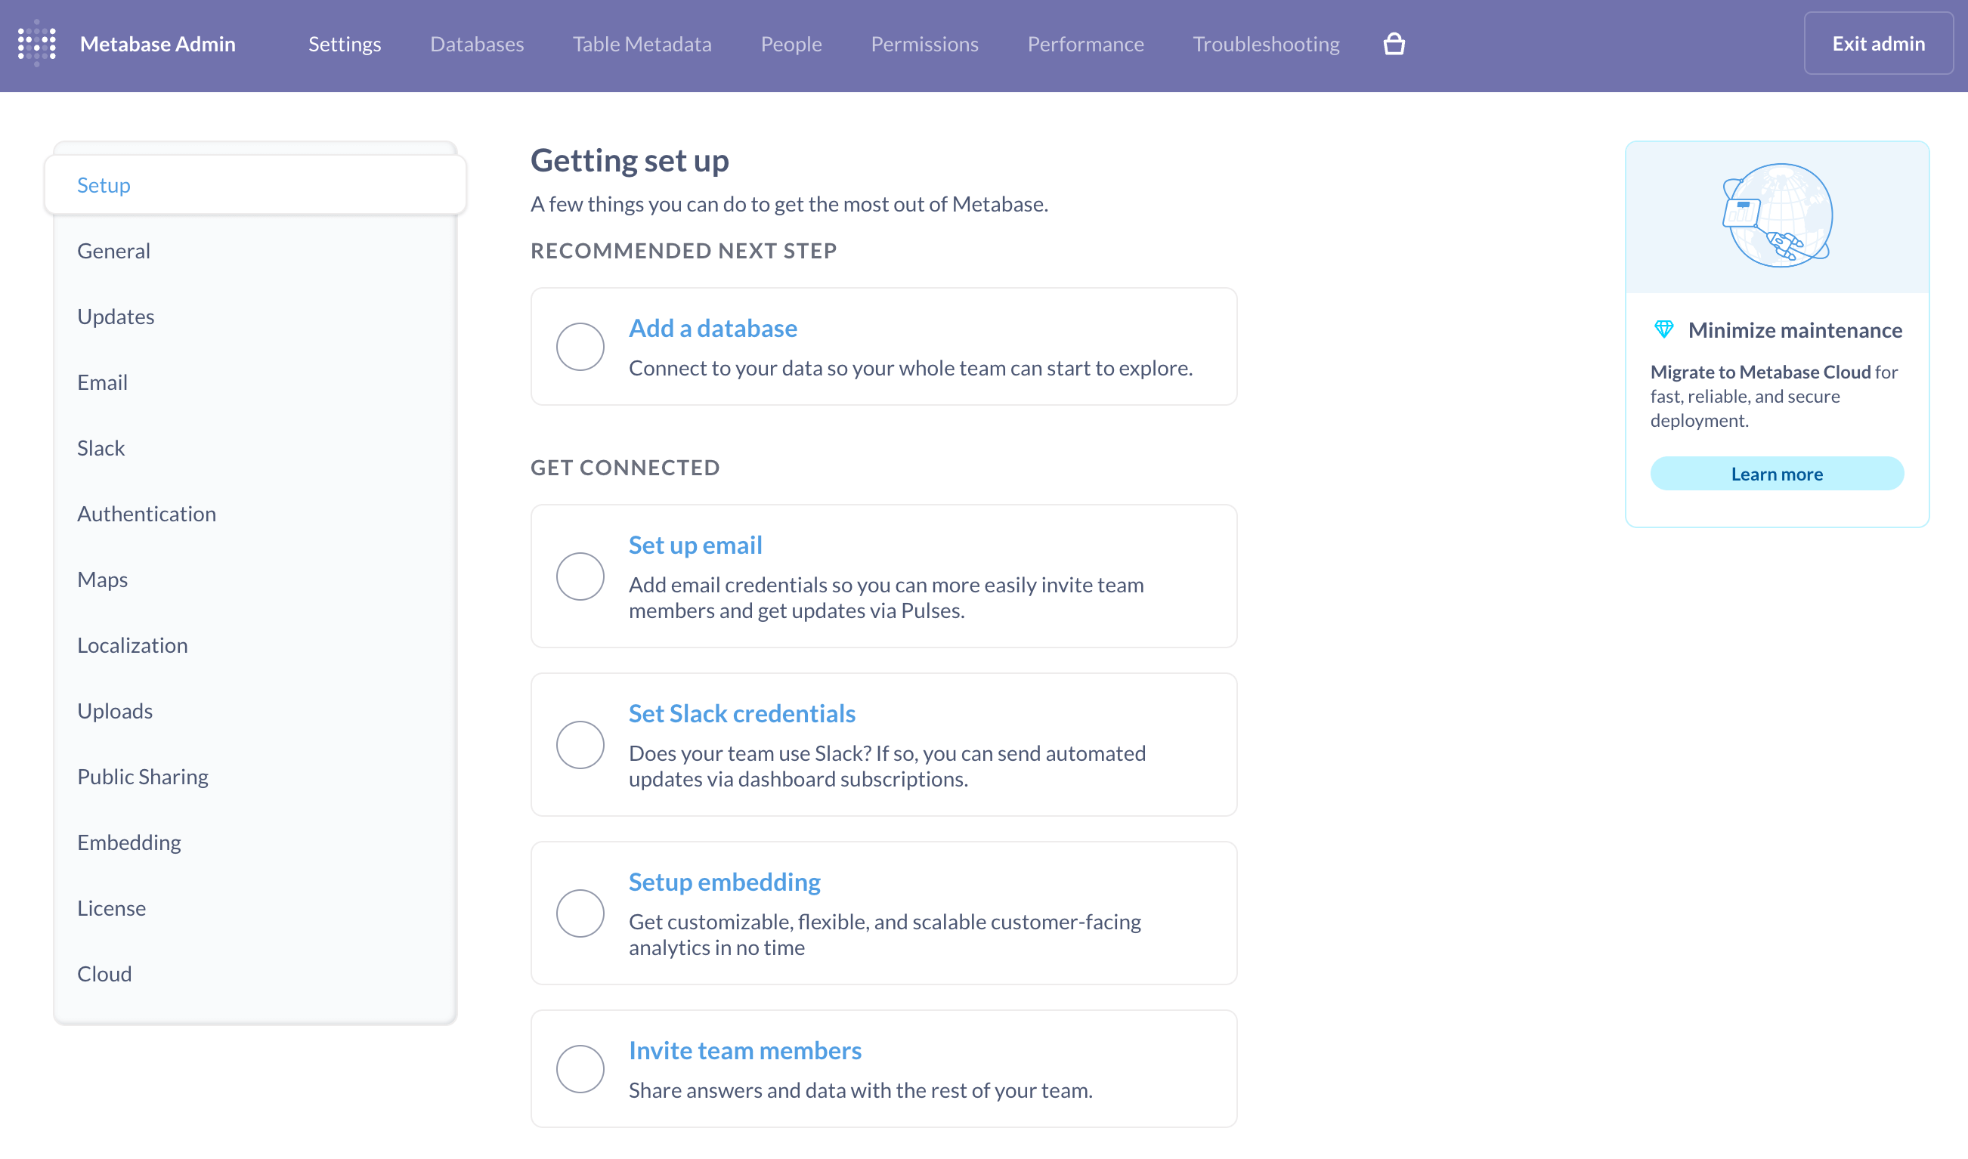Switch to the Performance tab
The height and width of the screenshot is (1159, 1968).
pos(1085,44)
